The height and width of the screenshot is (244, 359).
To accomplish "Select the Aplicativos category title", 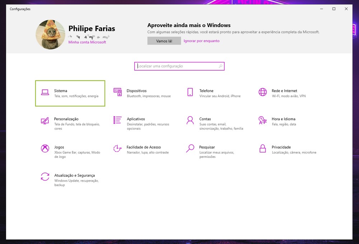I will click(x=136, y=119).
